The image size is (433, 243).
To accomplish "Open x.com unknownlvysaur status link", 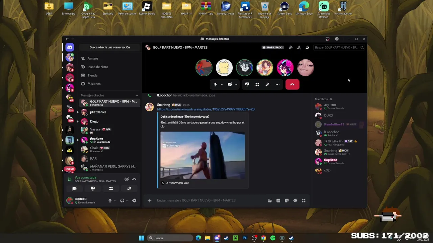I will point(206,109).
